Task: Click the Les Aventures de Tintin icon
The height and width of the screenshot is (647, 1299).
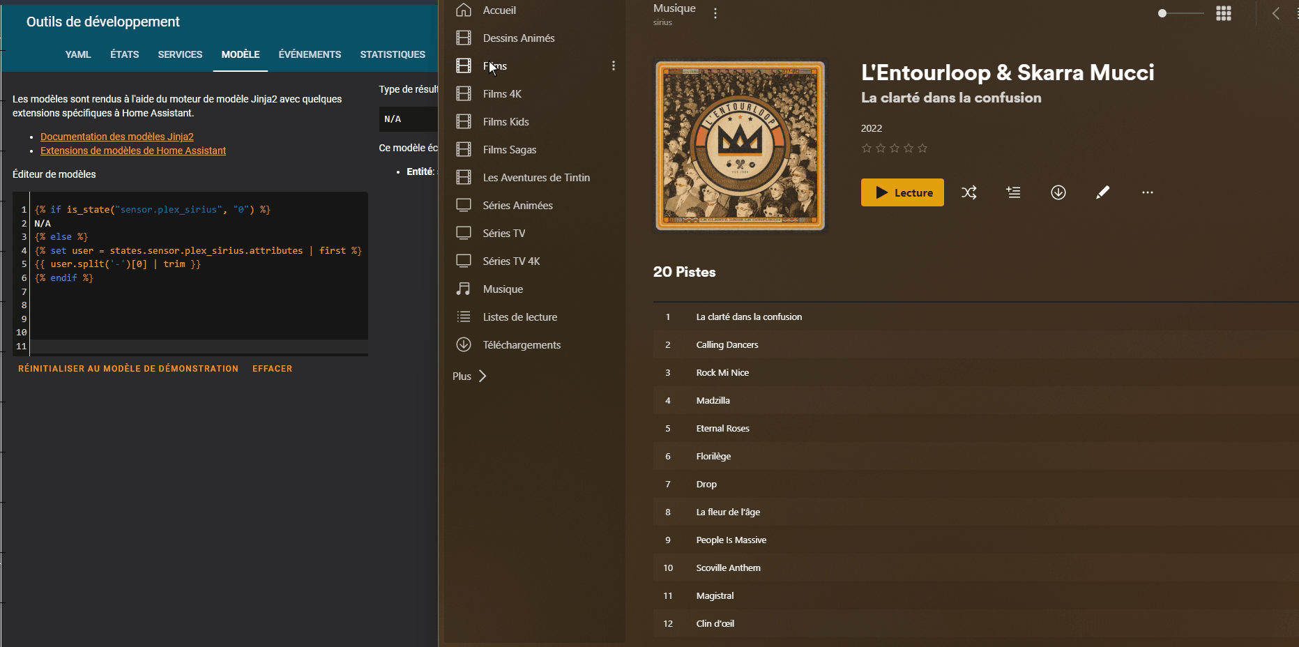Action: [464, 177]
